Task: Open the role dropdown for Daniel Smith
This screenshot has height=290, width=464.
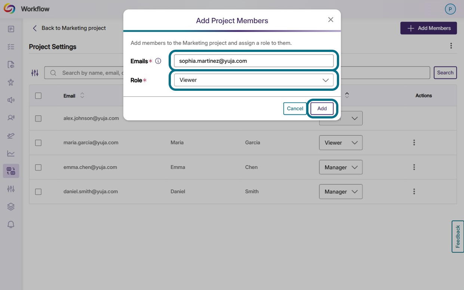Action: point(341,192)
